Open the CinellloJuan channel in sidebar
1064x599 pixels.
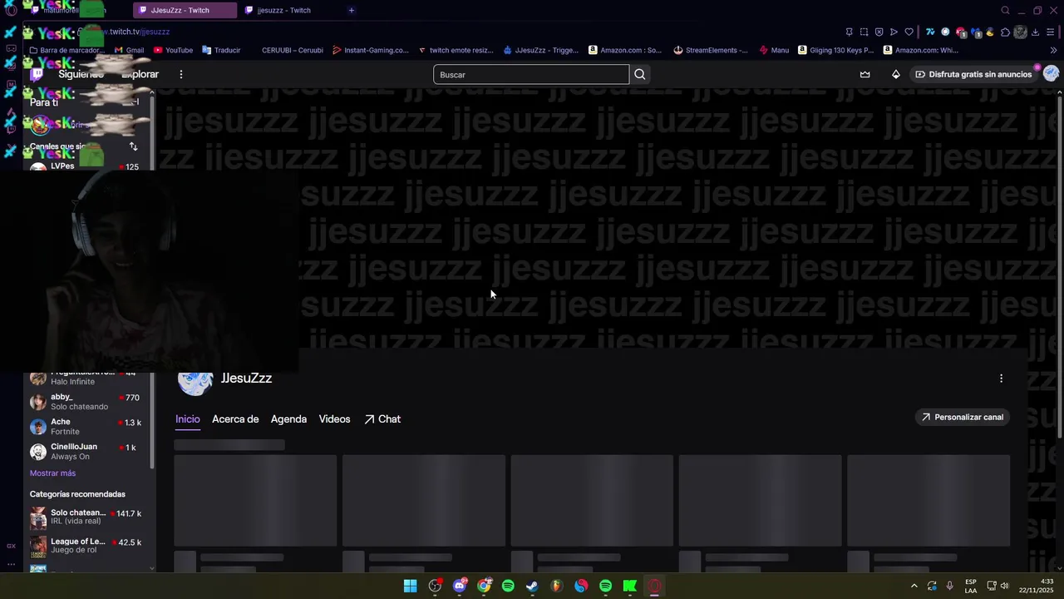[x=86, y=452]
